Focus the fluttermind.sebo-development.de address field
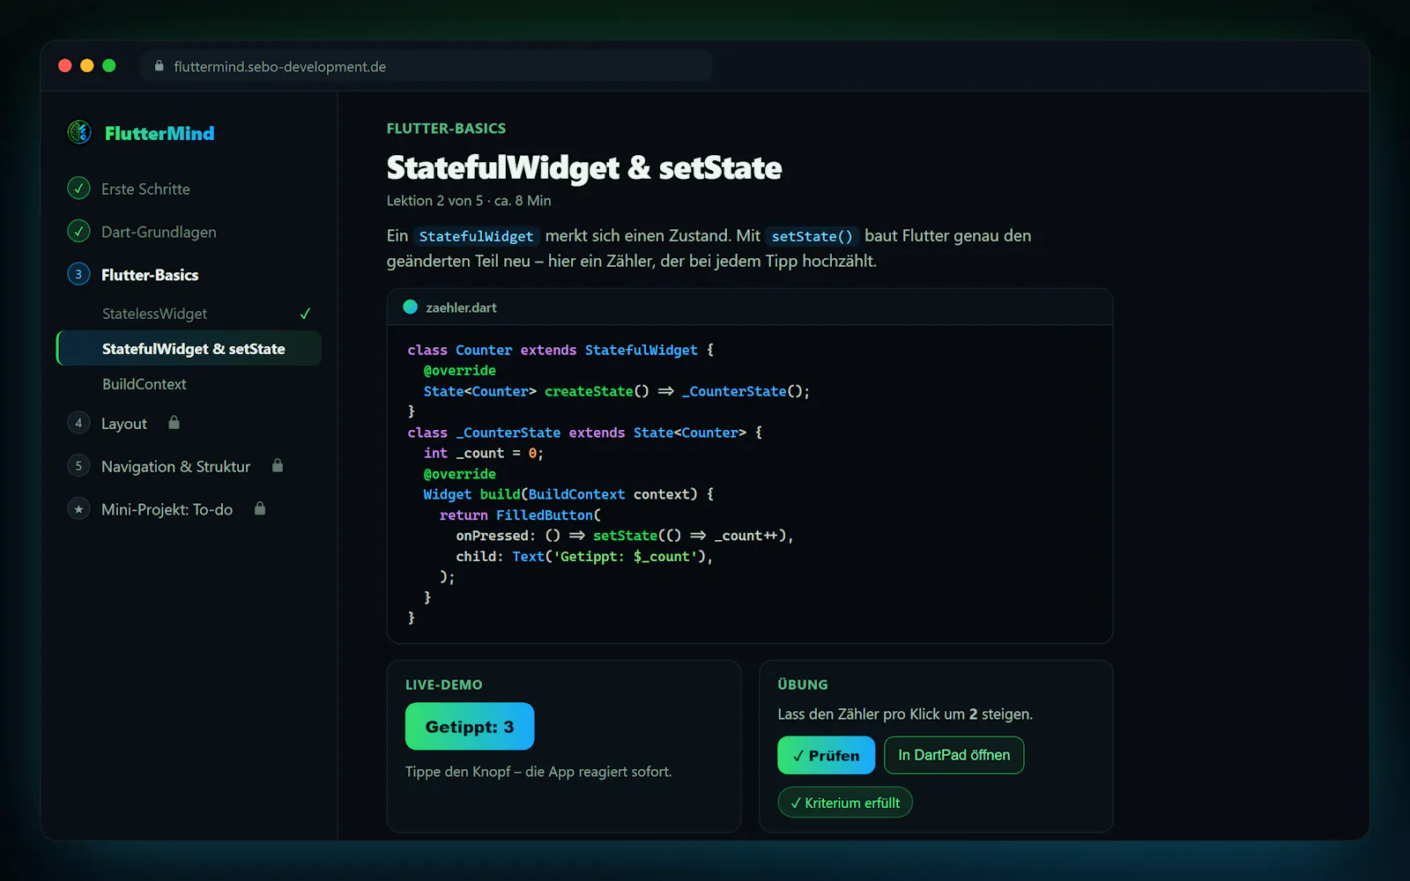The image size is (1410, 881). coord(426,66)
